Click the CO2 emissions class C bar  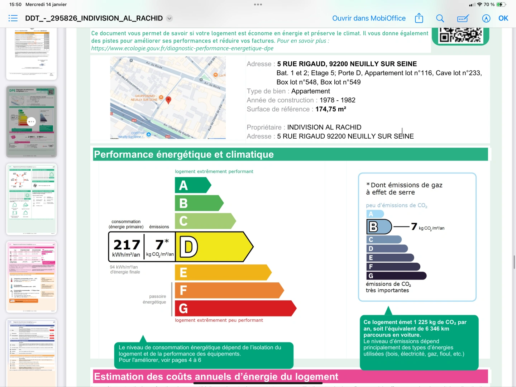384,239
